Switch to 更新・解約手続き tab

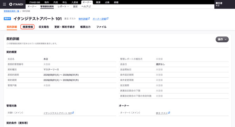pyautogui.click(x=65, y=27)
